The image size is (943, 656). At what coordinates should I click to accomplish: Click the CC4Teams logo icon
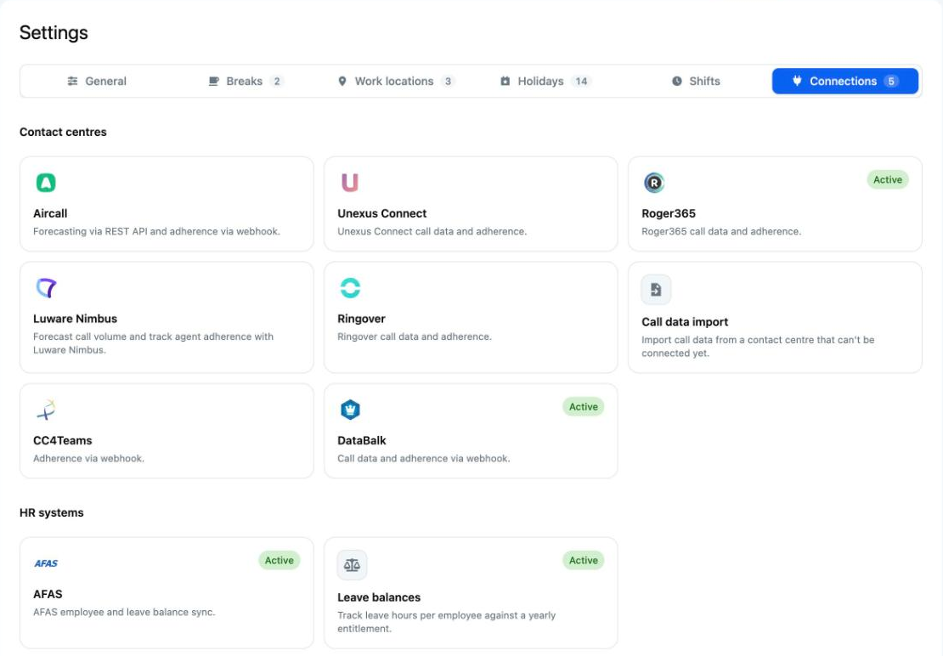point(46,410)
